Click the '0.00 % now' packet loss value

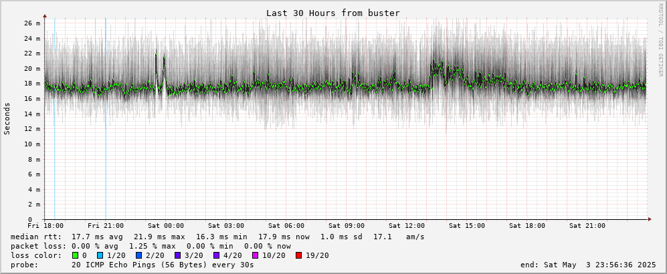268,246
